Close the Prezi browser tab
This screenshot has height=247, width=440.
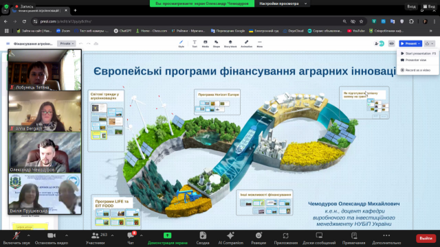click(66, 10)
